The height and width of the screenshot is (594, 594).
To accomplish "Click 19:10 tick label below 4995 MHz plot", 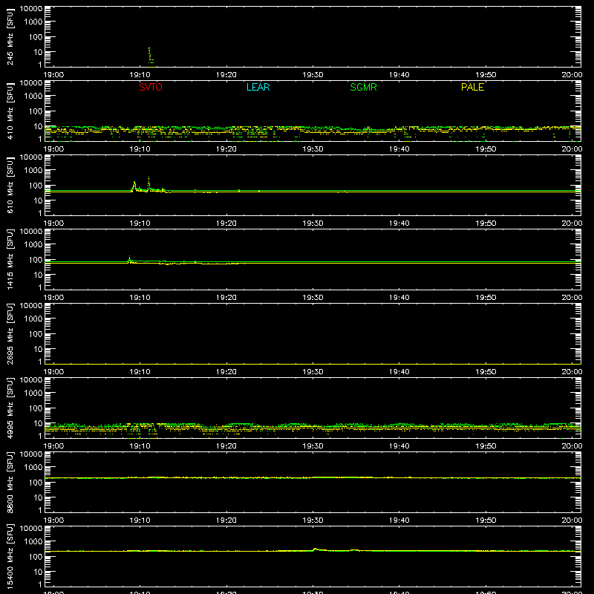I will coord(140,446).
